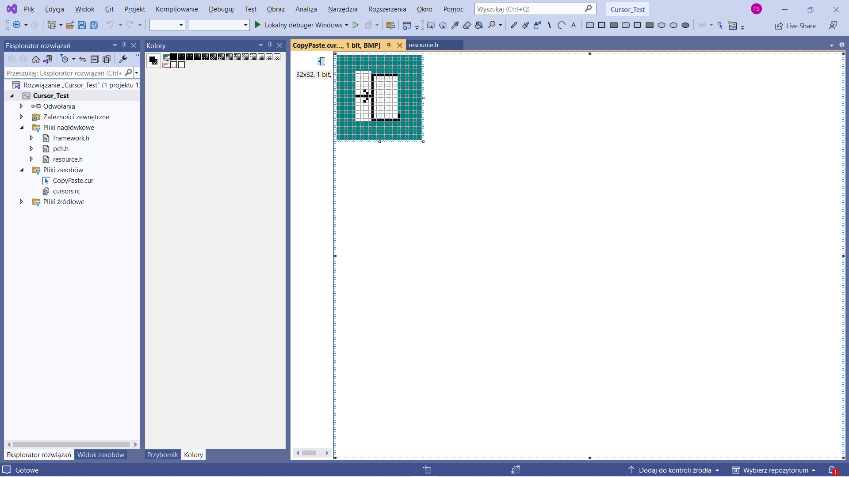Select the Airbrush spray tool

537,25
